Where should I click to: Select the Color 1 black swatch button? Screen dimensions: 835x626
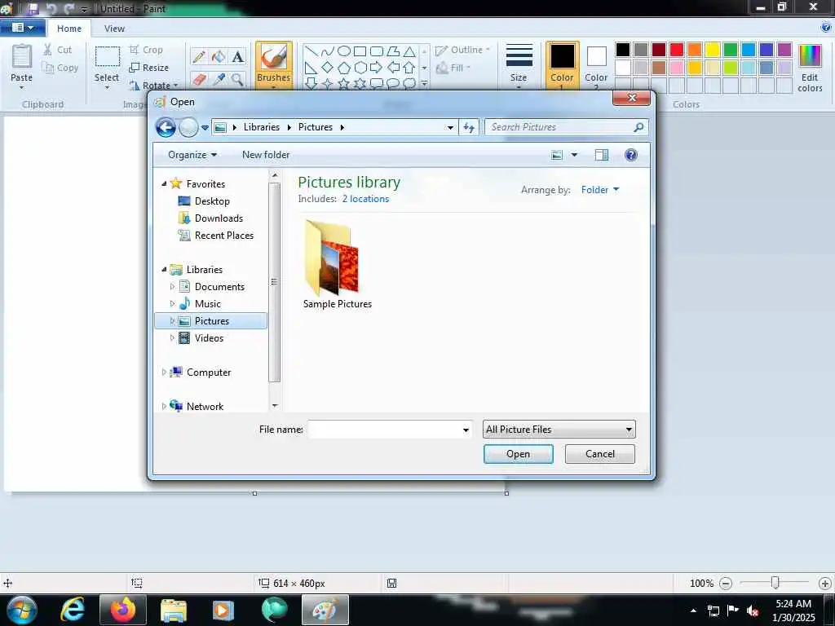(562, 65)
